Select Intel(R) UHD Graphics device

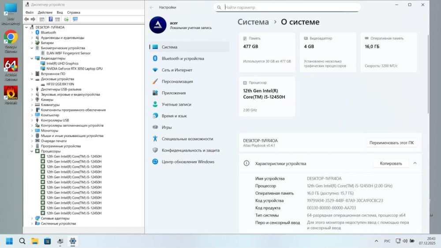coord(63,63)
